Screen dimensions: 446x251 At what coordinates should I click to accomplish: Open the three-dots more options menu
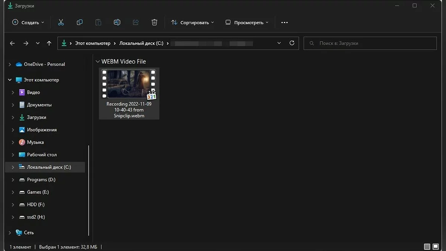point(284,22)
